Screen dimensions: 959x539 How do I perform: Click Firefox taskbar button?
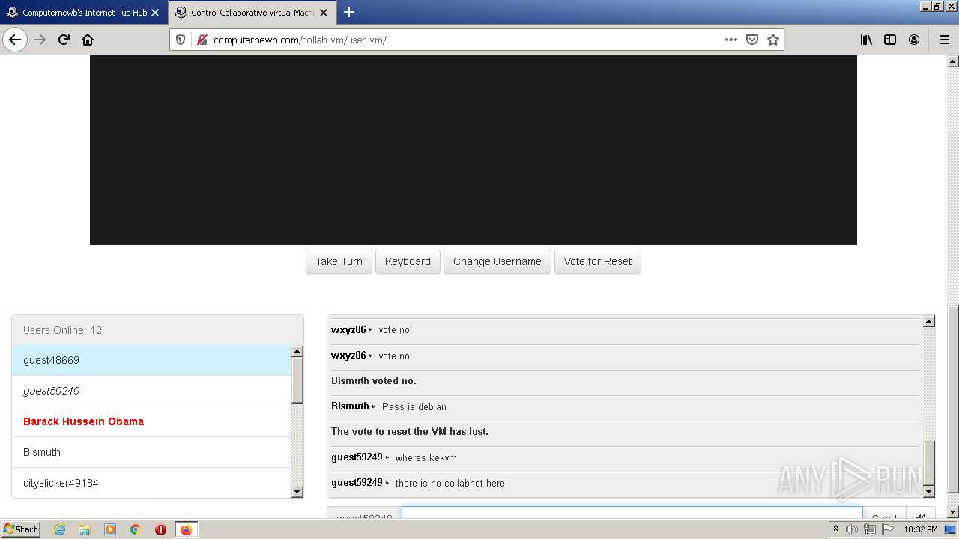pos(186,529)
